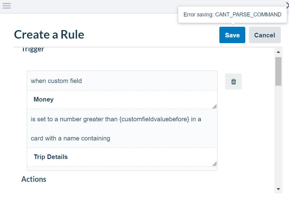Click the scrollbar up arrow
Screen dimensions: 289x200
(x=278, y=52)
